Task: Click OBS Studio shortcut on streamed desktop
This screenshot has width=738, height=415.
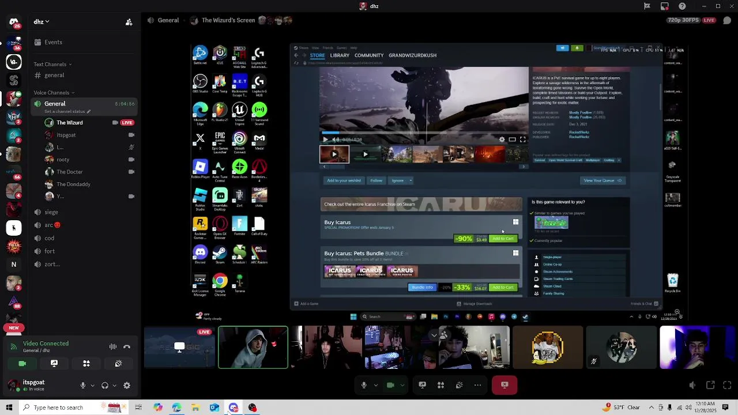Action: coord(200,84)
